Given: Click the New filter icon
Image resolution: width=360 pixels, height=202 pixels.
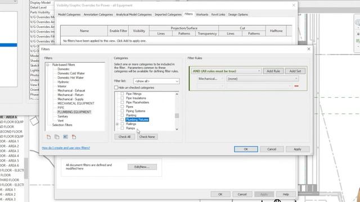Looking at the screenshot, I should (x=48, y=137).
